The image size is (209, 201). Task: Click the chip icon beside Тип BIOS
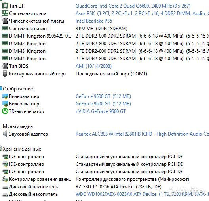(x=5, y=66)
